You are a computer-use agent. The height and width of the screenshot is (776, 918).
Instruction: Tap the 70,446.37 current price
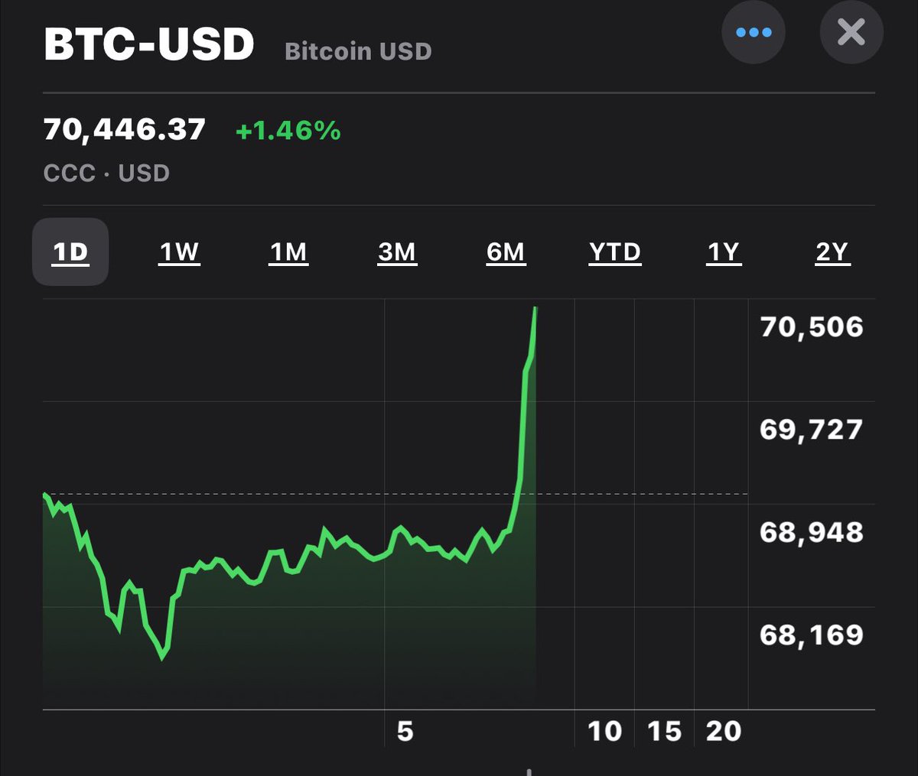click(x=125, y=129)
